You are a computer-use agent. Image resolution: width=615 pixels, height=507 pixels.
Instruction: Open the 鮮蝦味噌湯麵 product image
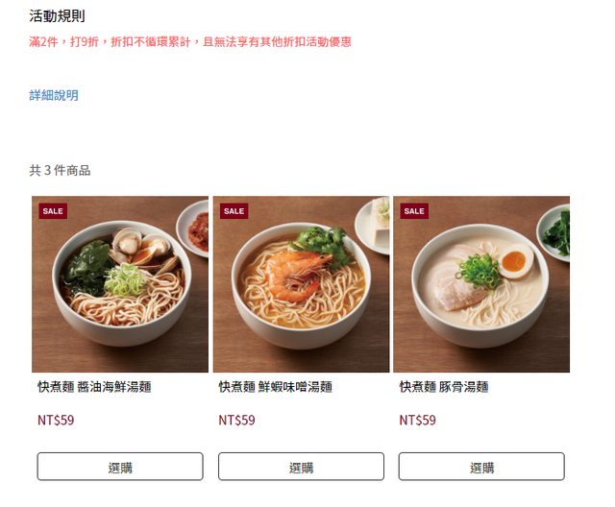(x=301, y=284)
